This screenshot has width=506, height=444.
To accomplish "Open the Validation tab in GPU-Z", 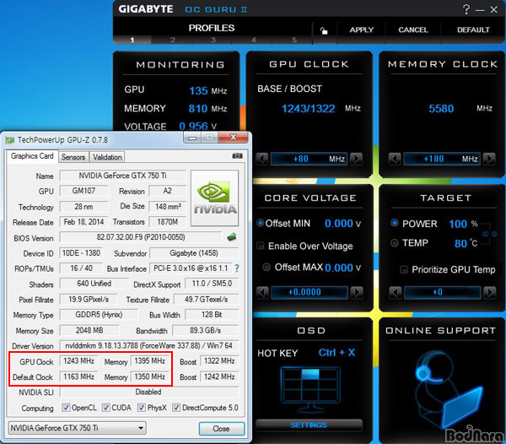I will coord(107,157).
